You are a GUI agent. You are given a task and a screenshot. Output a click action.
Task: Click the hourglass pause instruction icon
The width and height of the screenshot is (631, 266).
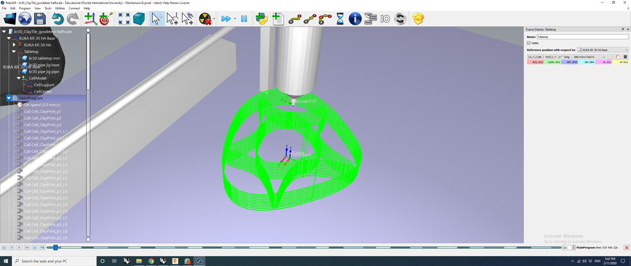(340, 19)
